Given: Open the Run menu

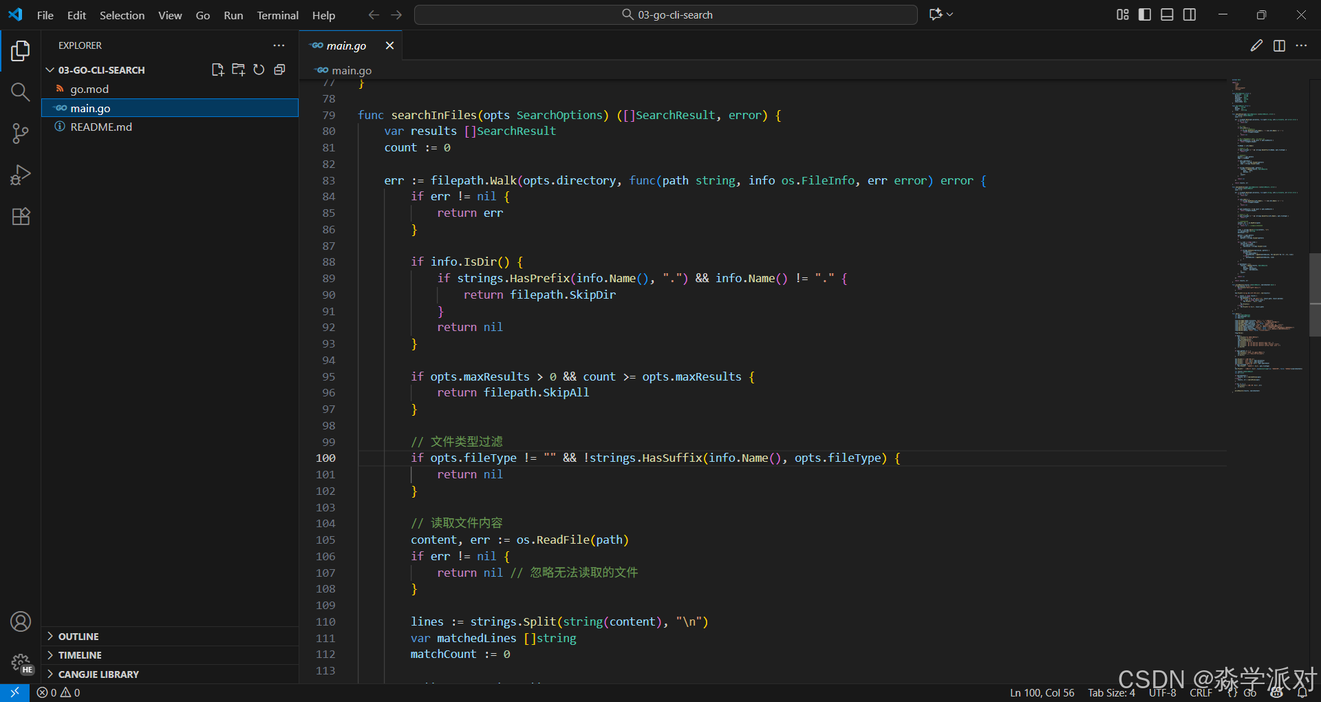Looking at the screenshot, I should (233, 15).
